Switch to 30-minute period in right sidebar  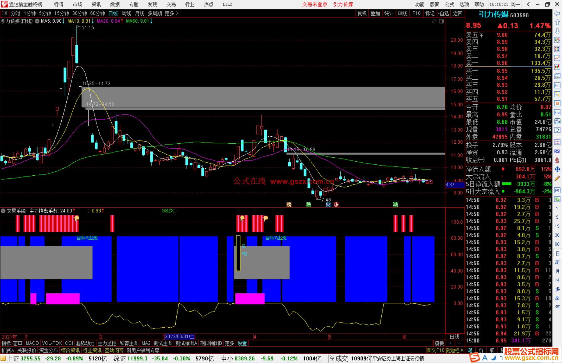pos(557,235)
